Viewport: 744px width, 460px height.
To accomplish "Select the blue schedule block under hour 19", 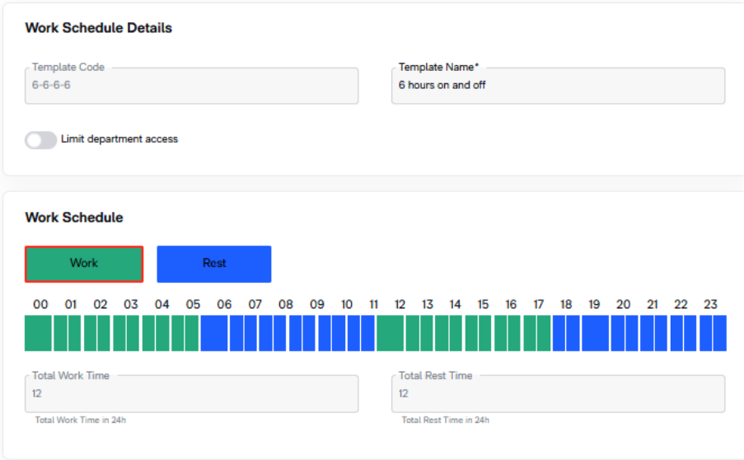I will 596,333.
